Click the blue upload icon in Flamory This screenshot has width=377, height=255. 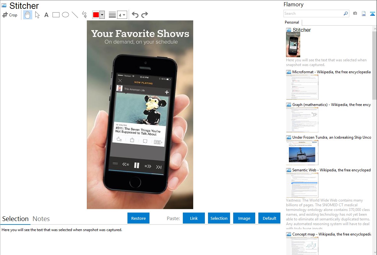[372, 14]
